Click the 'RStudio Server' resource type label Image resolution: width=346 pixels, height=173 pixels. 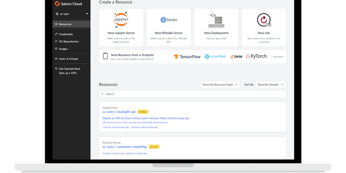(x=112, y=143)
